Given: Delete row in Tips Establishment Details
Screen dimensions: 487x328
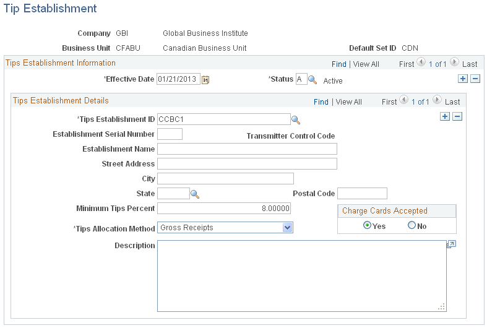Looking at the screenshot, I should coord(457,116).
